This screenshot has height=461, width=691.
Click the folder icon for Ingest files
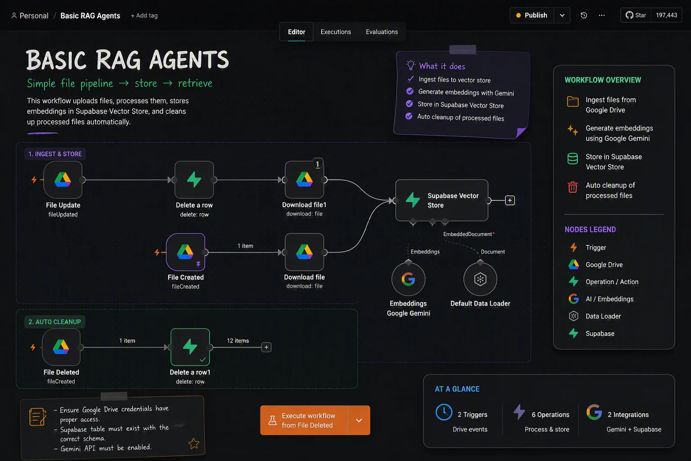coord(573,101)
